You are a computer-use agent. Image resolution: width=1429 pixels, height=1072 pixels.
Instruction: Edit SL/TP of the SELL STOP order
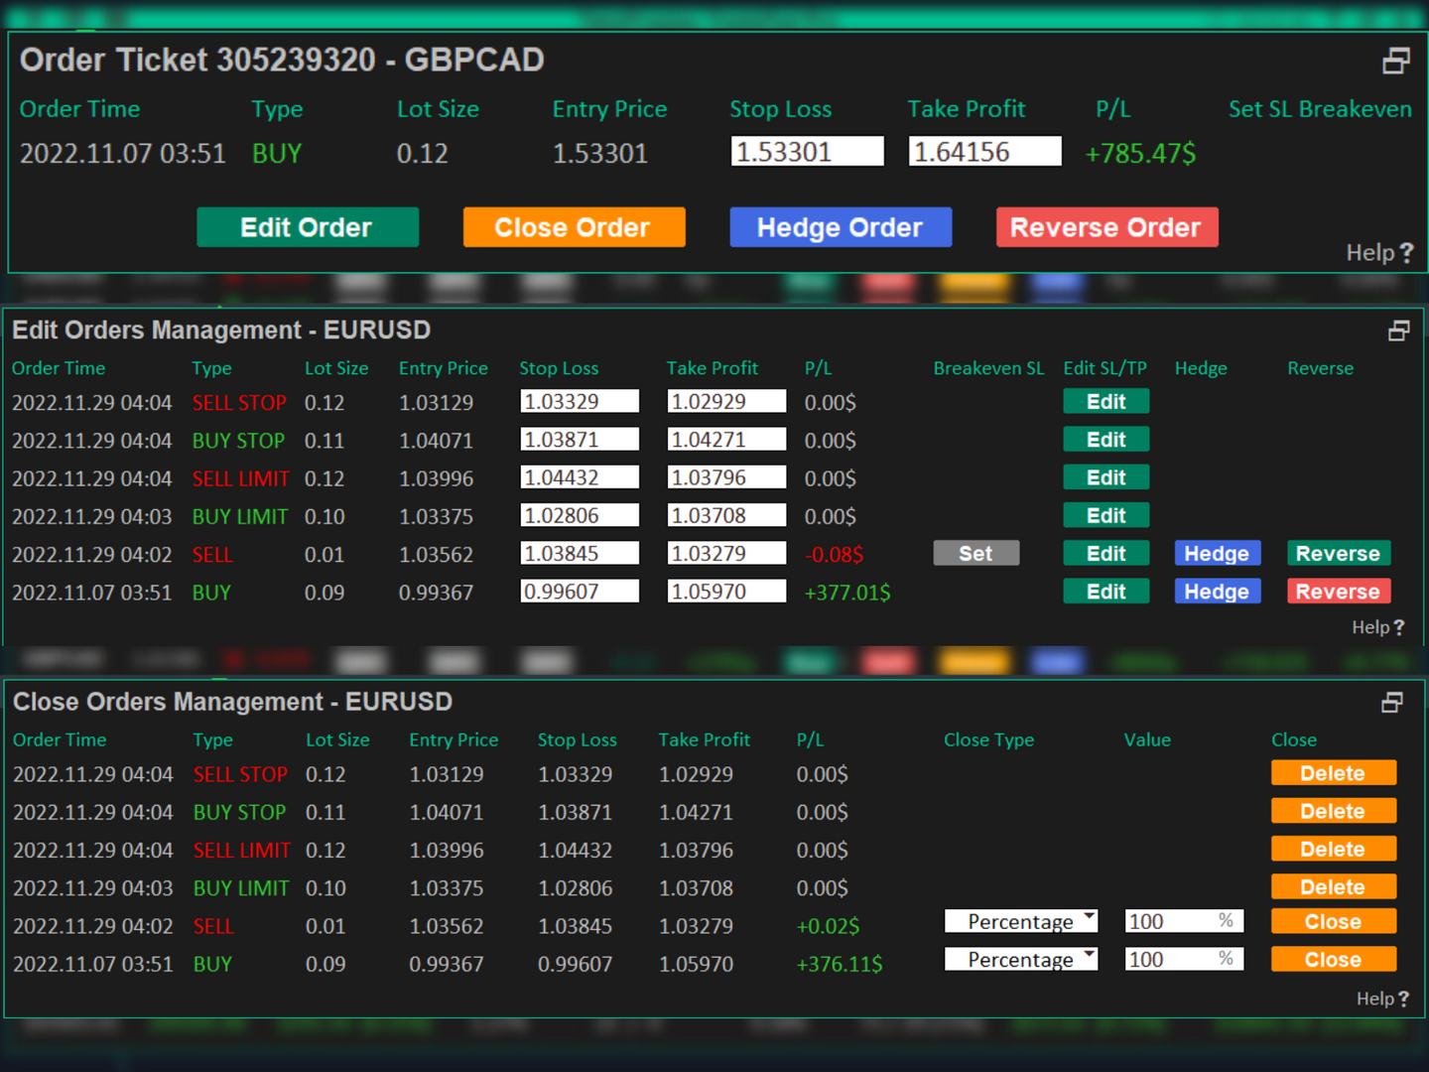[1105, 401]
